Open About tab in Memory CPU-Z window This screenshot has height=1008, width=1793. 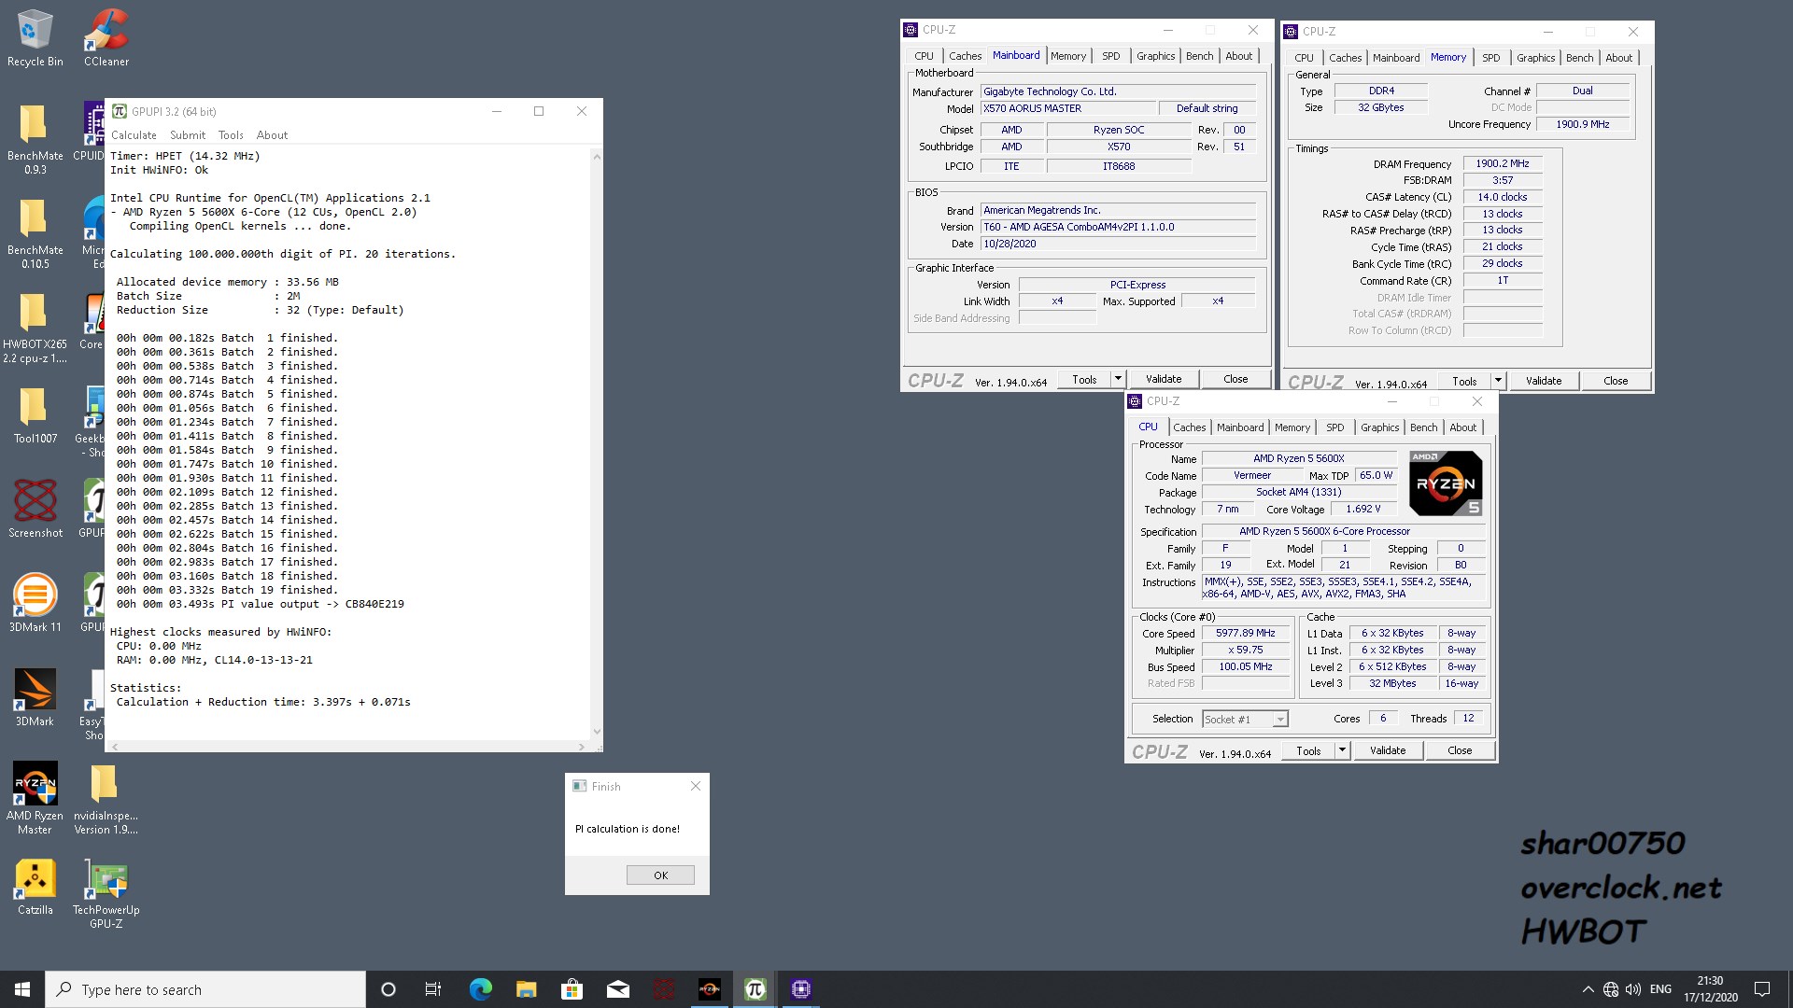[1618, 58]
